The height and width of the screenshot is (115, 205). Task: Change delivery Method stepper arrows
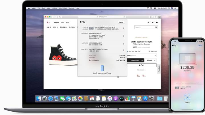[x=124, y=44]
